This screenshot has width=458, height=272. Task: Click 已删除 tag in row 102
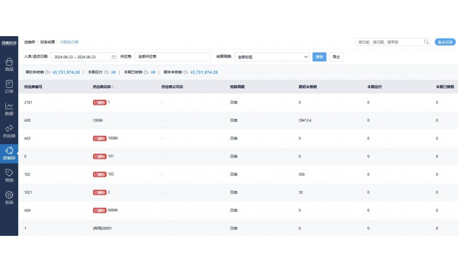[99, 174]
